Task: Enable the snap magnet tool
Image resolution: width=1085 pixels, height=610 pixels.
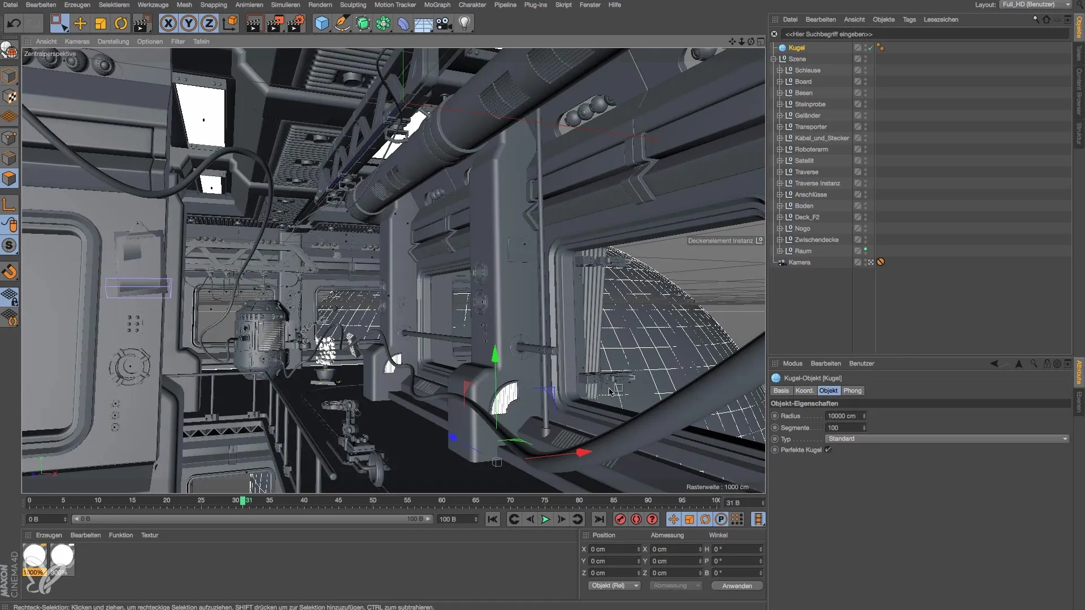Action: pos(10,272)
